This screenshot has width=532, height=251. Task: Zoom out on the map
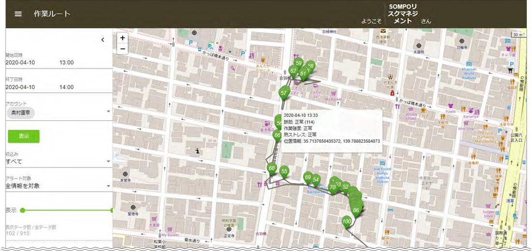122,49
